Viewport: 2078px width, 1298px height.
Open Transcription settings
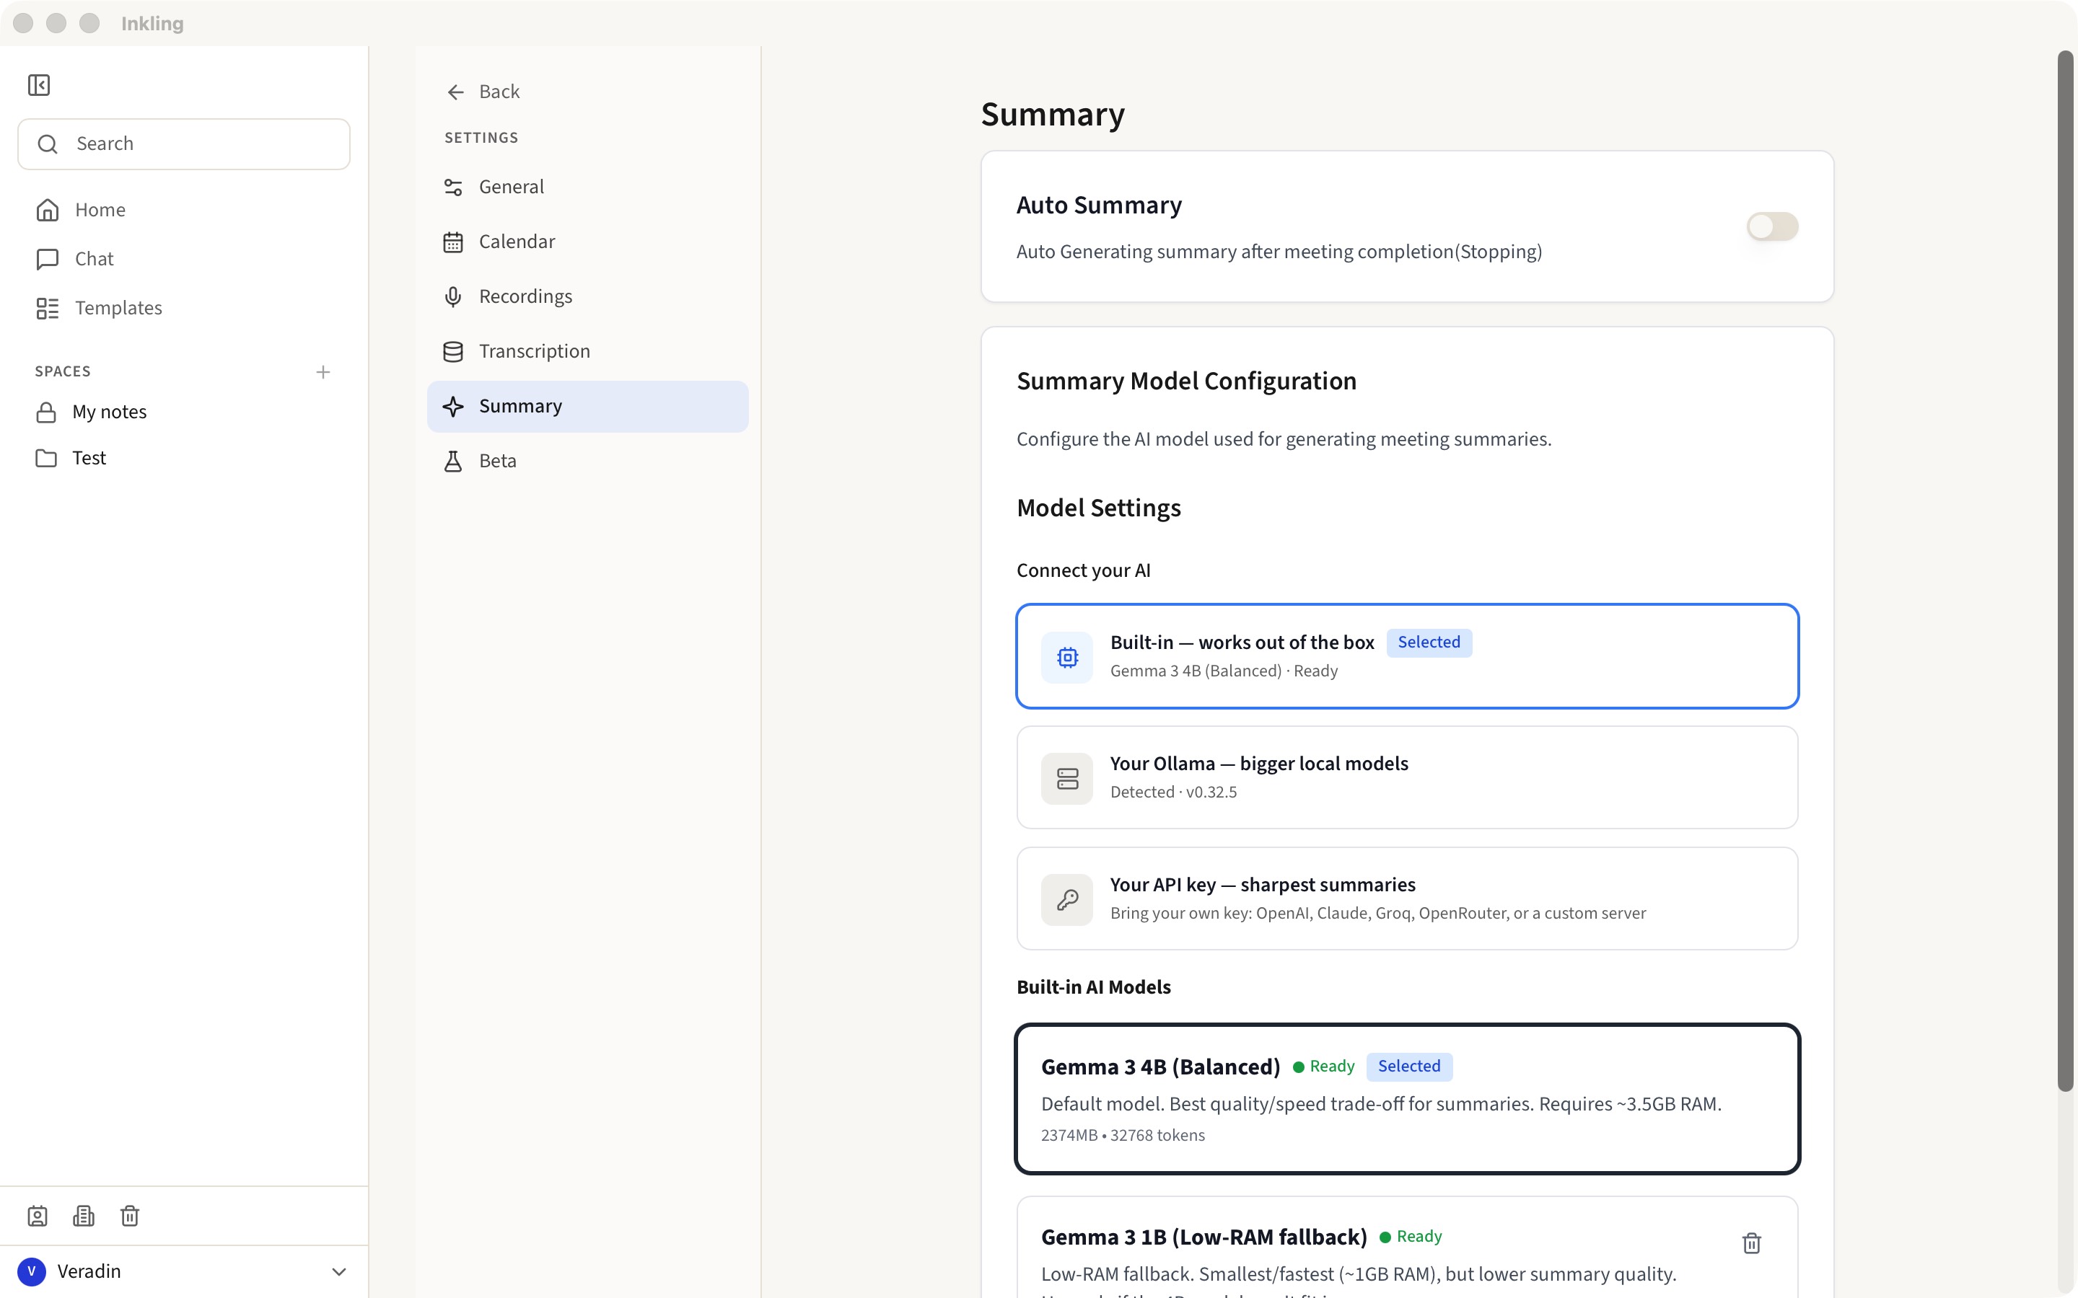coord(587,352)
